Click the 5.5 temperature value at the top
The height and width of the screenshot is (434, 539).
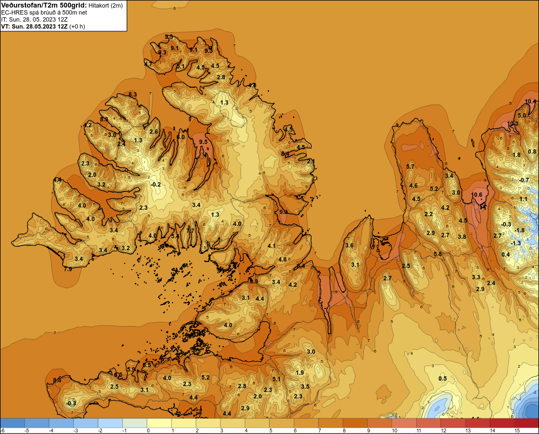pos(169,37)
